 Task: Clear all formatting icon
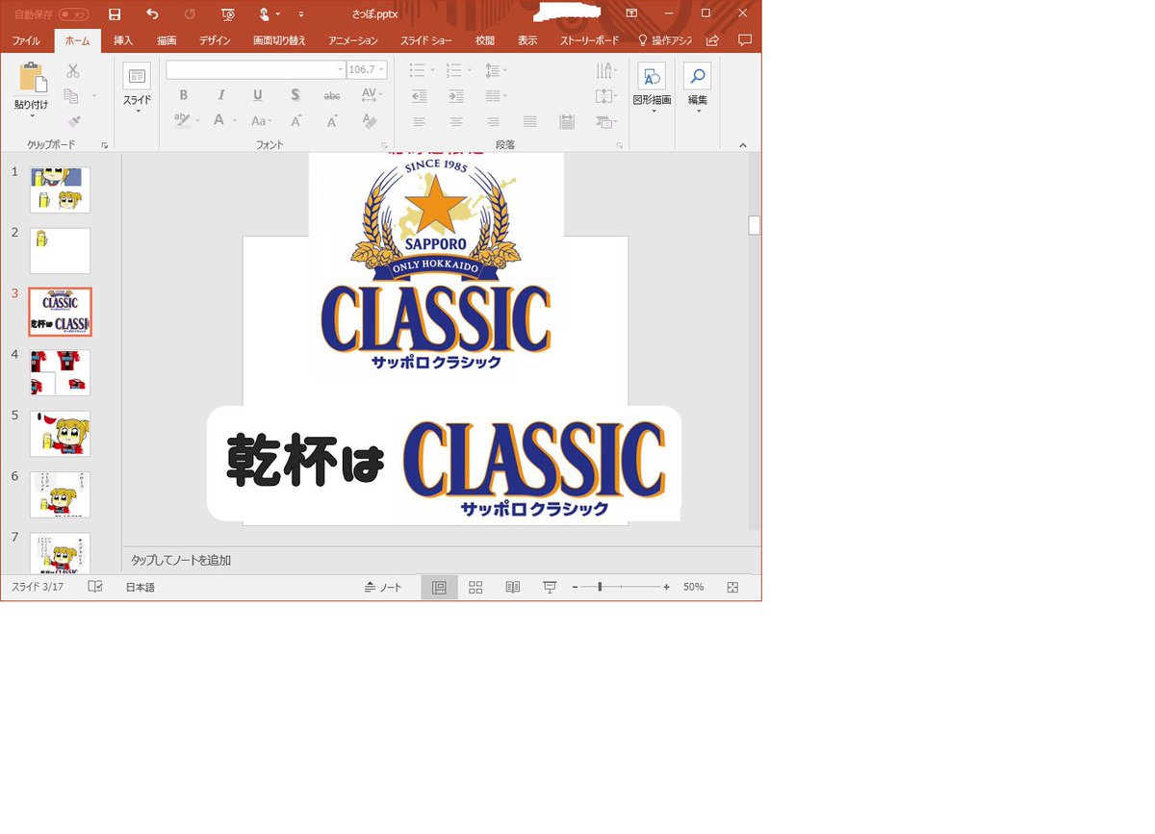click(x=369, y=120)
